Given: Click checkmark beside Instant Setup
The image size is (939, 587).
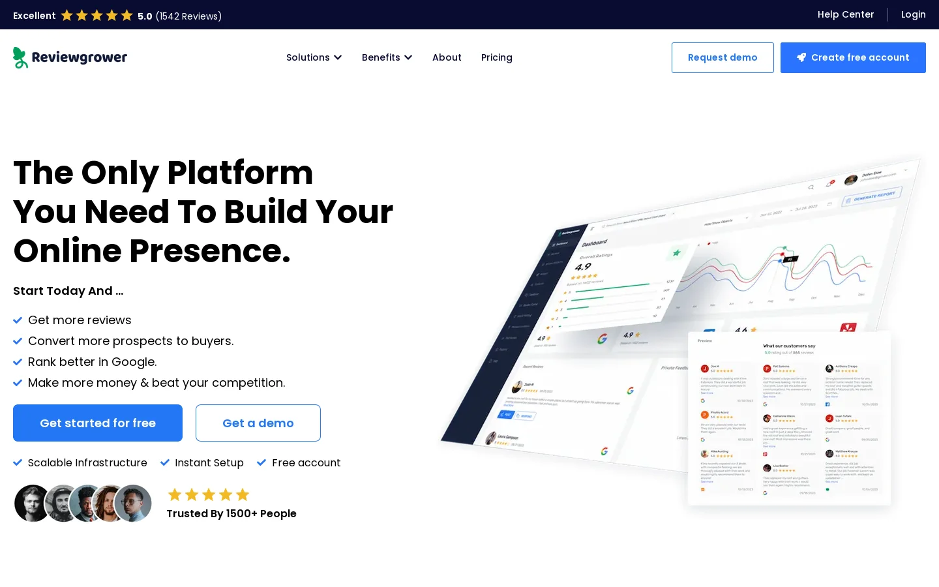Looking at the screenshot, I should coord(165,462).
